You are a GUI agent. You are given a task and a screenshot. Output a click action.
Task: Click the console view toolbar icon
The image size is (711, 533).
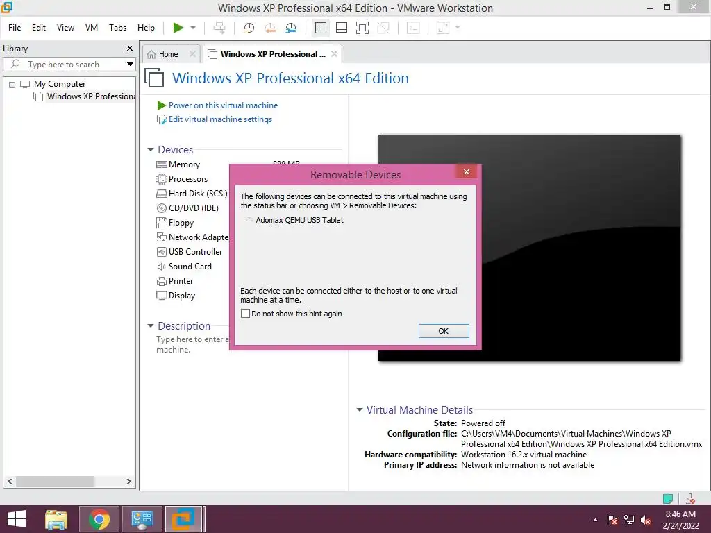point(413,28)
